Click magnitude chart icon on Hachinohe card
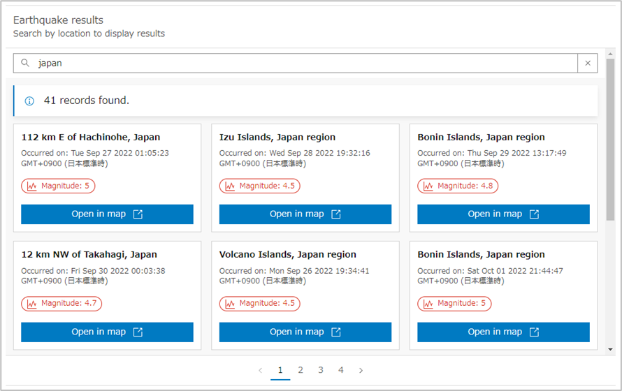 point(33,186)
